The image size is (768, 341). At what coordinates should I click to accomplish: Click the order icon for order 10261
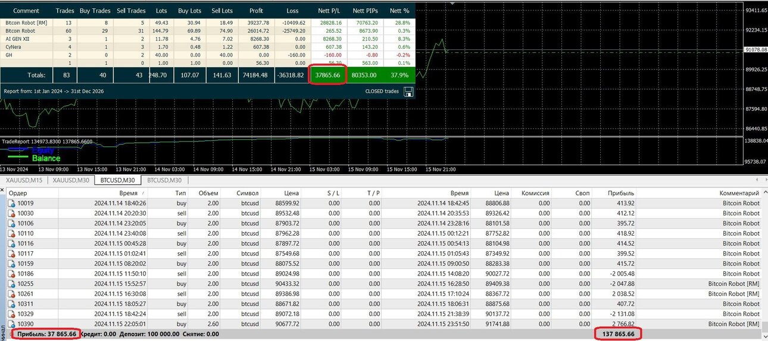tap(11, 294)
